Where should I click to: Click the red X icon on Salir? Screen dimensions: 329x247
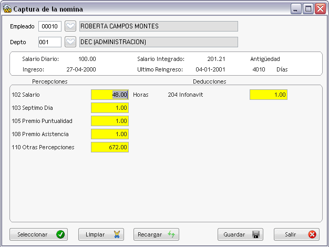point(312,234)
